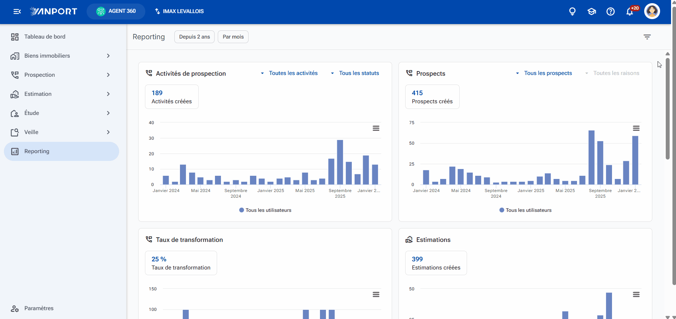Open the notifications bell with +20 badge
Screen dimensions: 676x319
pos(630,11)
